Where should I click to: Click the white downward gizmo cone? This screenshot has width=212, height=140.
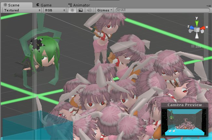click(197, 35)
